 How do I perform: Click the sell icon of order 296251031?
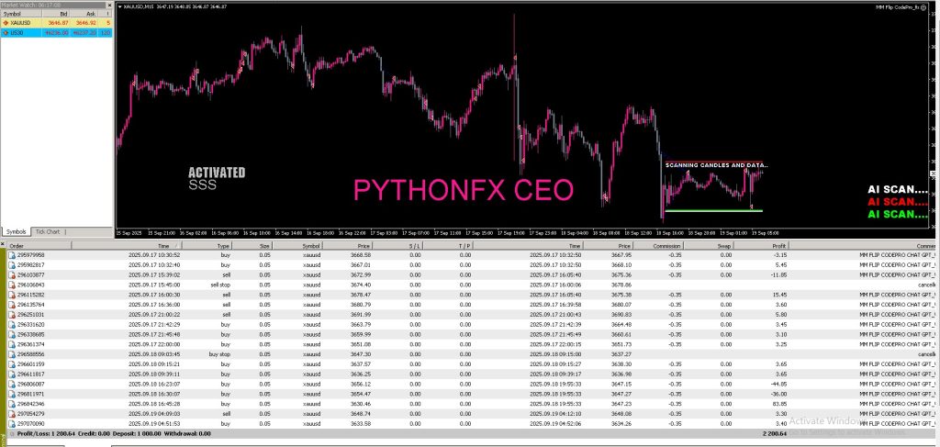12,314
